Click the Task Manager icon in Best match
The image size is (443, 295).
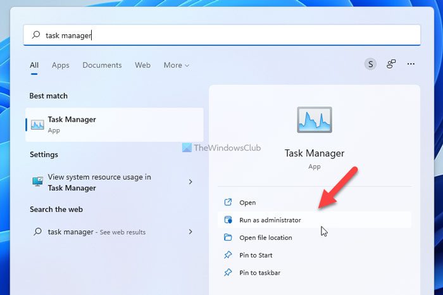(37, 125)
